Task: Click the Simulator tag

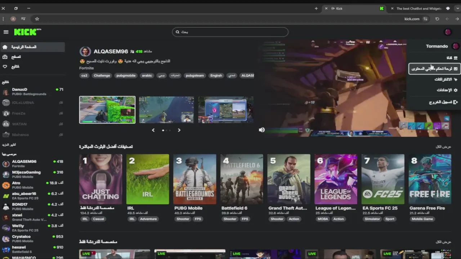Action: tap(372, 219)
